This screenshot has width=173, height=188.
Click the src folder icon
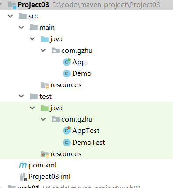tap(23, 16)
